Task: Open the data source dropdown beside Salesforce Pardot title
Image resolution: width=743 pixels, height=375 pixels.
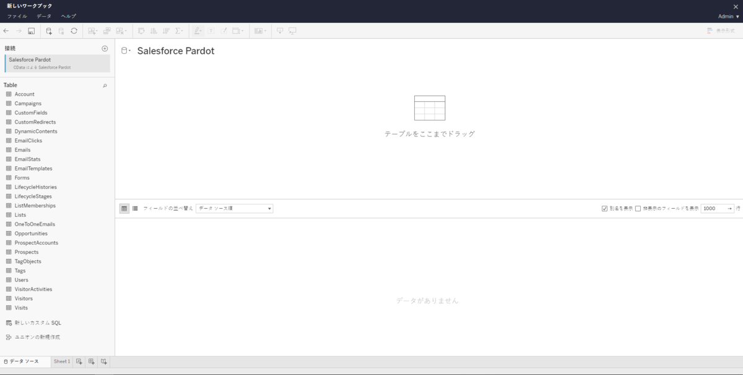Action: click(x=126, y=51)
